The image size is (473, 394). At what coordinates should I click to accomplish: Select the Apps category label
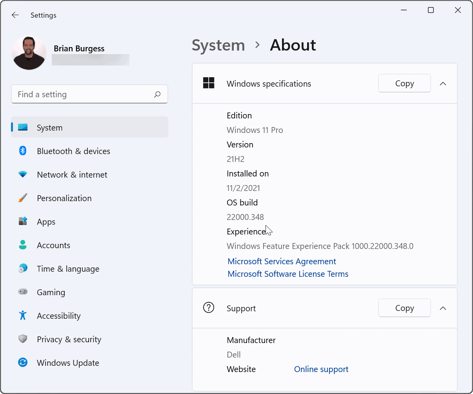click(46, 222)
